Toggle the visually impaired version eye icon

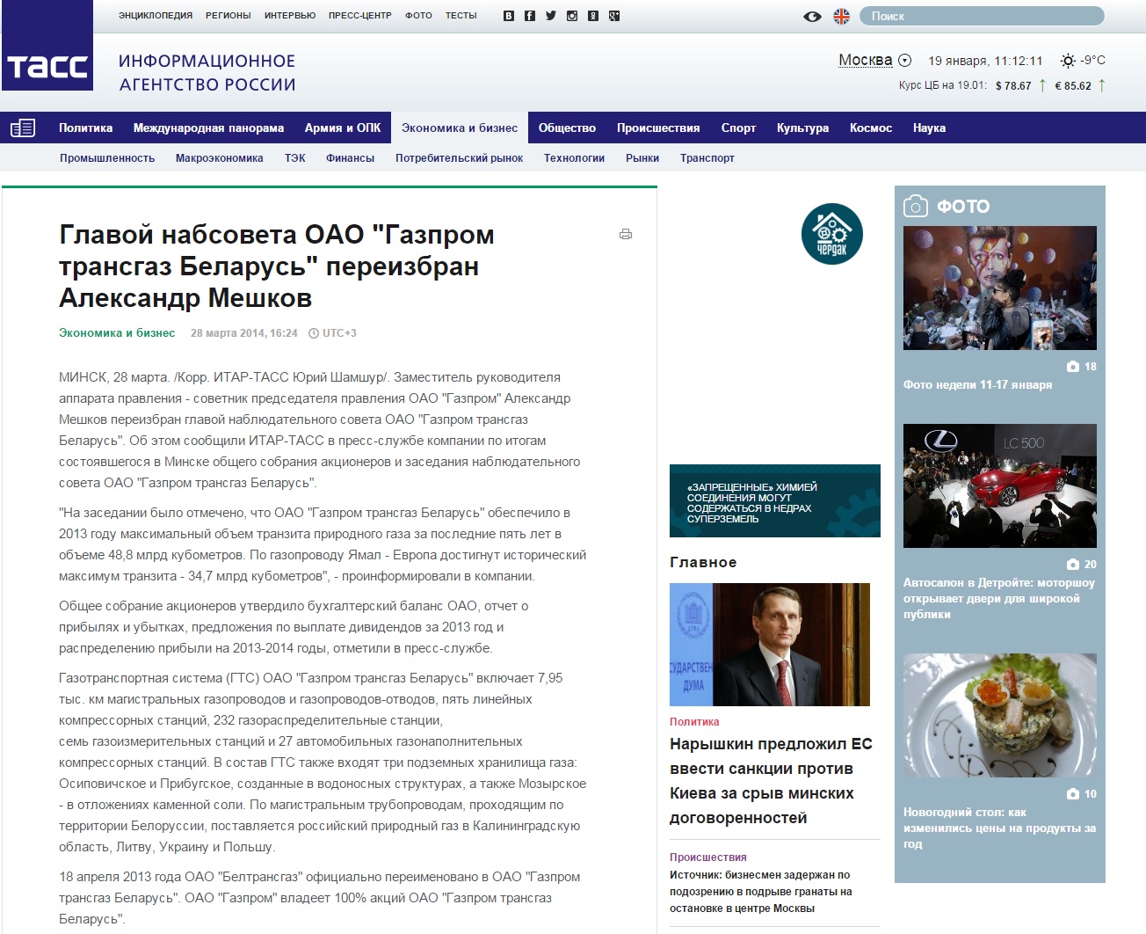pos(812,17)
